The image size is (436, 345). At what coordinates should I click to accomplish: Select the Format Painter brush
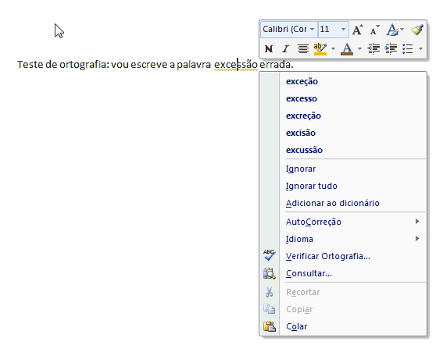coord(417,30)
